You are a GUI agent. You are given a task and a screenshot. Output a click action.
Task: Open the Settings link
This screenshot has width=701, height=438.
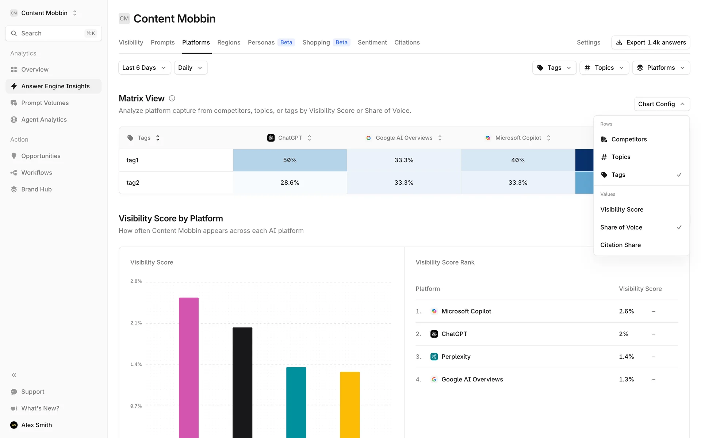588,43
